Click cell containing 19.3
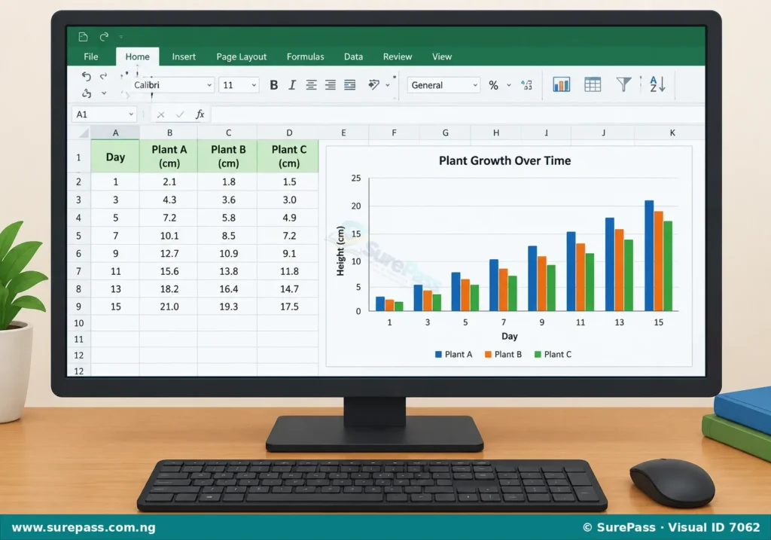Screen dimensions: 771x540 point(227,307)
